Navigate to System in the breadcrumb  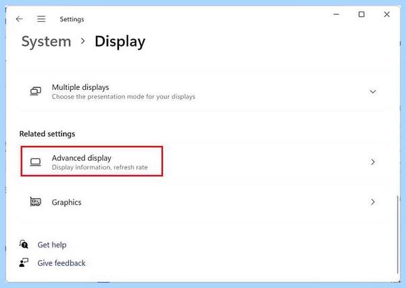click(x=46, y=41)
